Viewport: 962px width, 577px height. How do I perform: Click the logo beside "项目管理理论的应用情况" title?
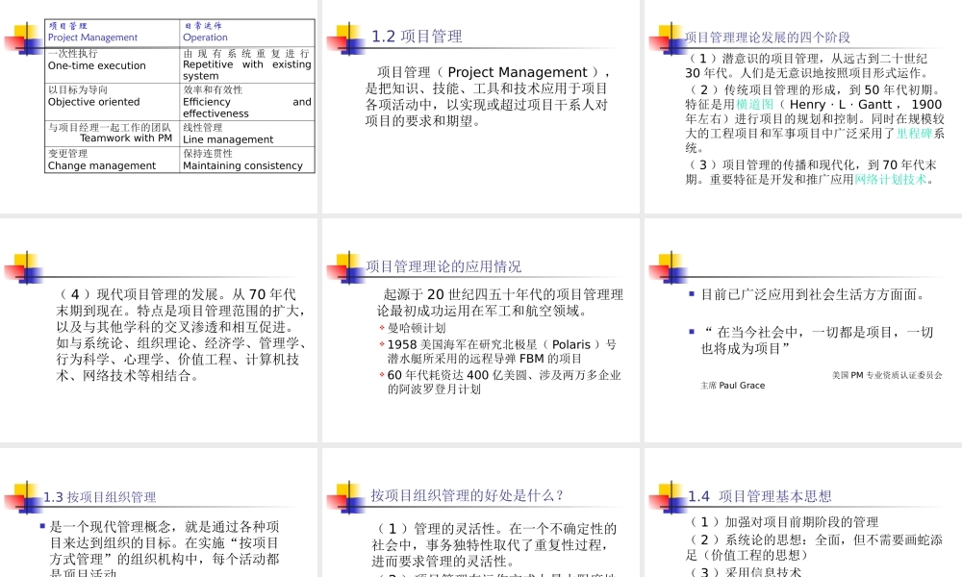(344, 267)
